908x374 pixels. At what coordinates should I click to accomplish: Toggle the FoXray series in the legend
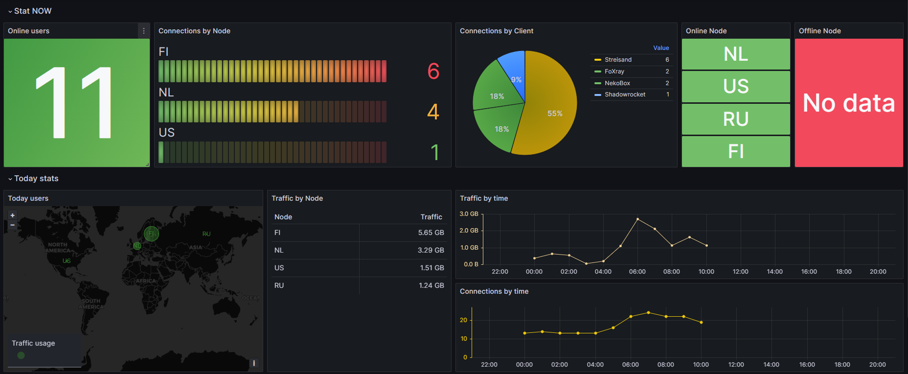[614, 71]
